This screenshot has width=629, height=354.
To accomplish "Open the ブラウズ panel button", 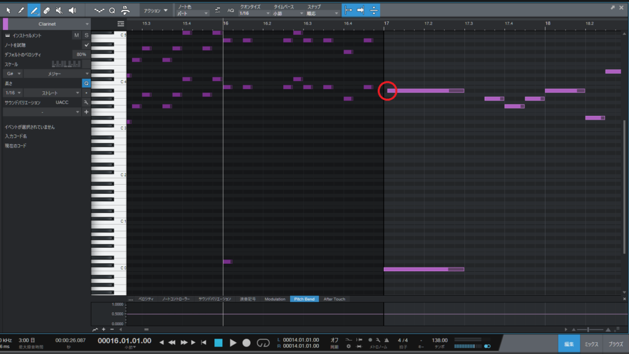I will [x=616, y=344].
